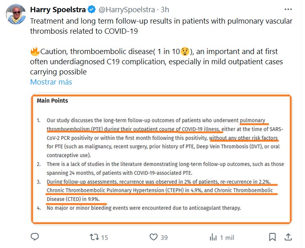Open Harry Spoelstra's profile avatar
The width and height of the screenshot is (305, 248).
15,14
